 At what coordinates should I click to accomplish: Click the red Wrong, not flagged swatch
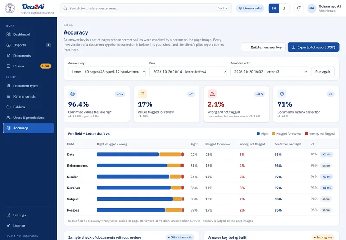pyautogui.click(x=306, y=133)
